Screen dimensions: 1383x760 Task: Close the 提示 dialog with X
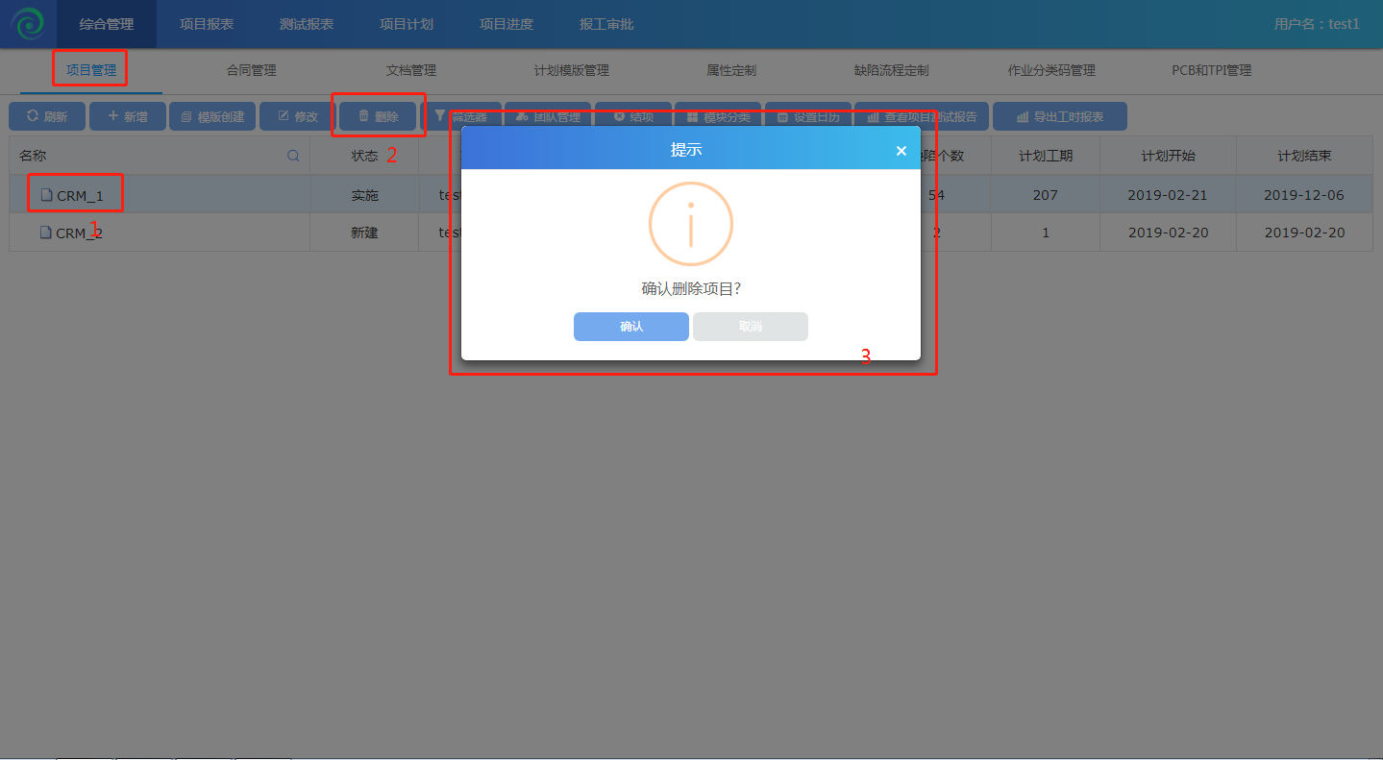[901, 151]
